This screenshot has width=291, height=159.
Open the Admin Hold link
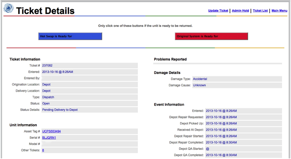pos(240,11)
